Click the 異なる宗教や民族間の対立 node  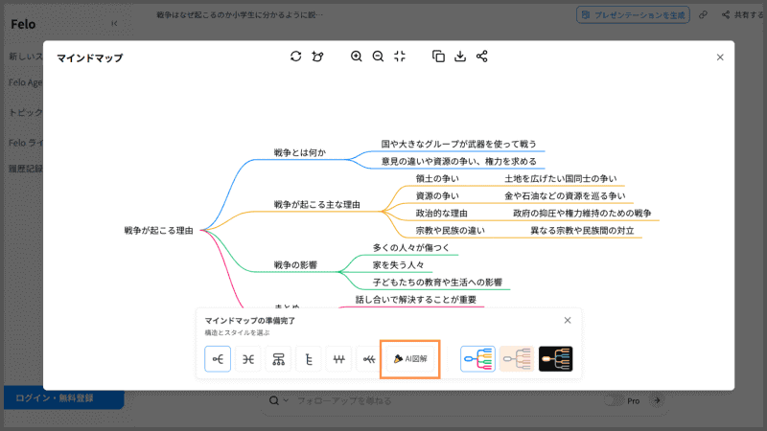pos(582,230)
